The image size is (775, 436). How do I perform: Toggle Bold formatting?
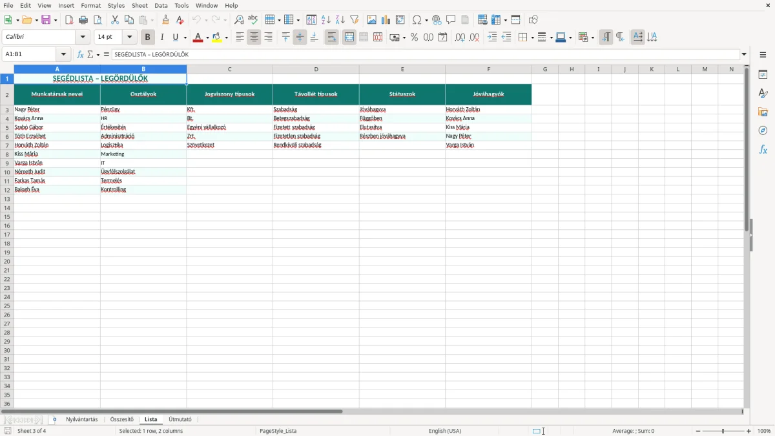tap(148, 37)
